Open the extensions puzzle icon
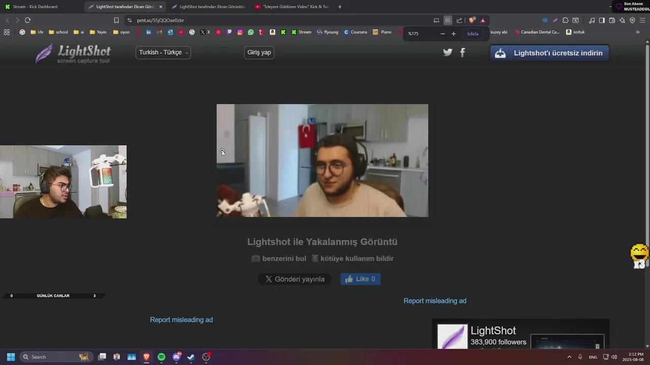The height and width of the screenshot is (365, 650). [565, 20]
